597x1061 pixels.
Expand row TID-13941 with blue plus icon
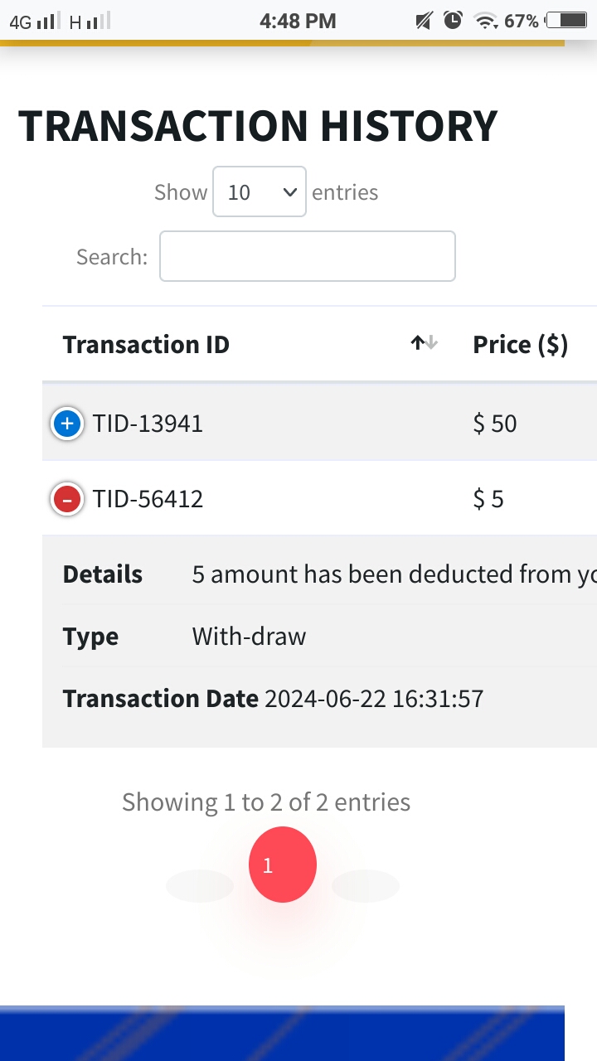(67, 424)
